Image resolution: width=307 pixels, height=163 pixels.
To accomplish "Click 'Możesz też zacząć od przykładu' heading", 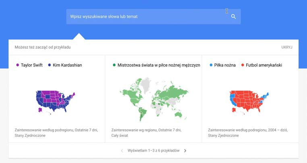I will 43,47.
